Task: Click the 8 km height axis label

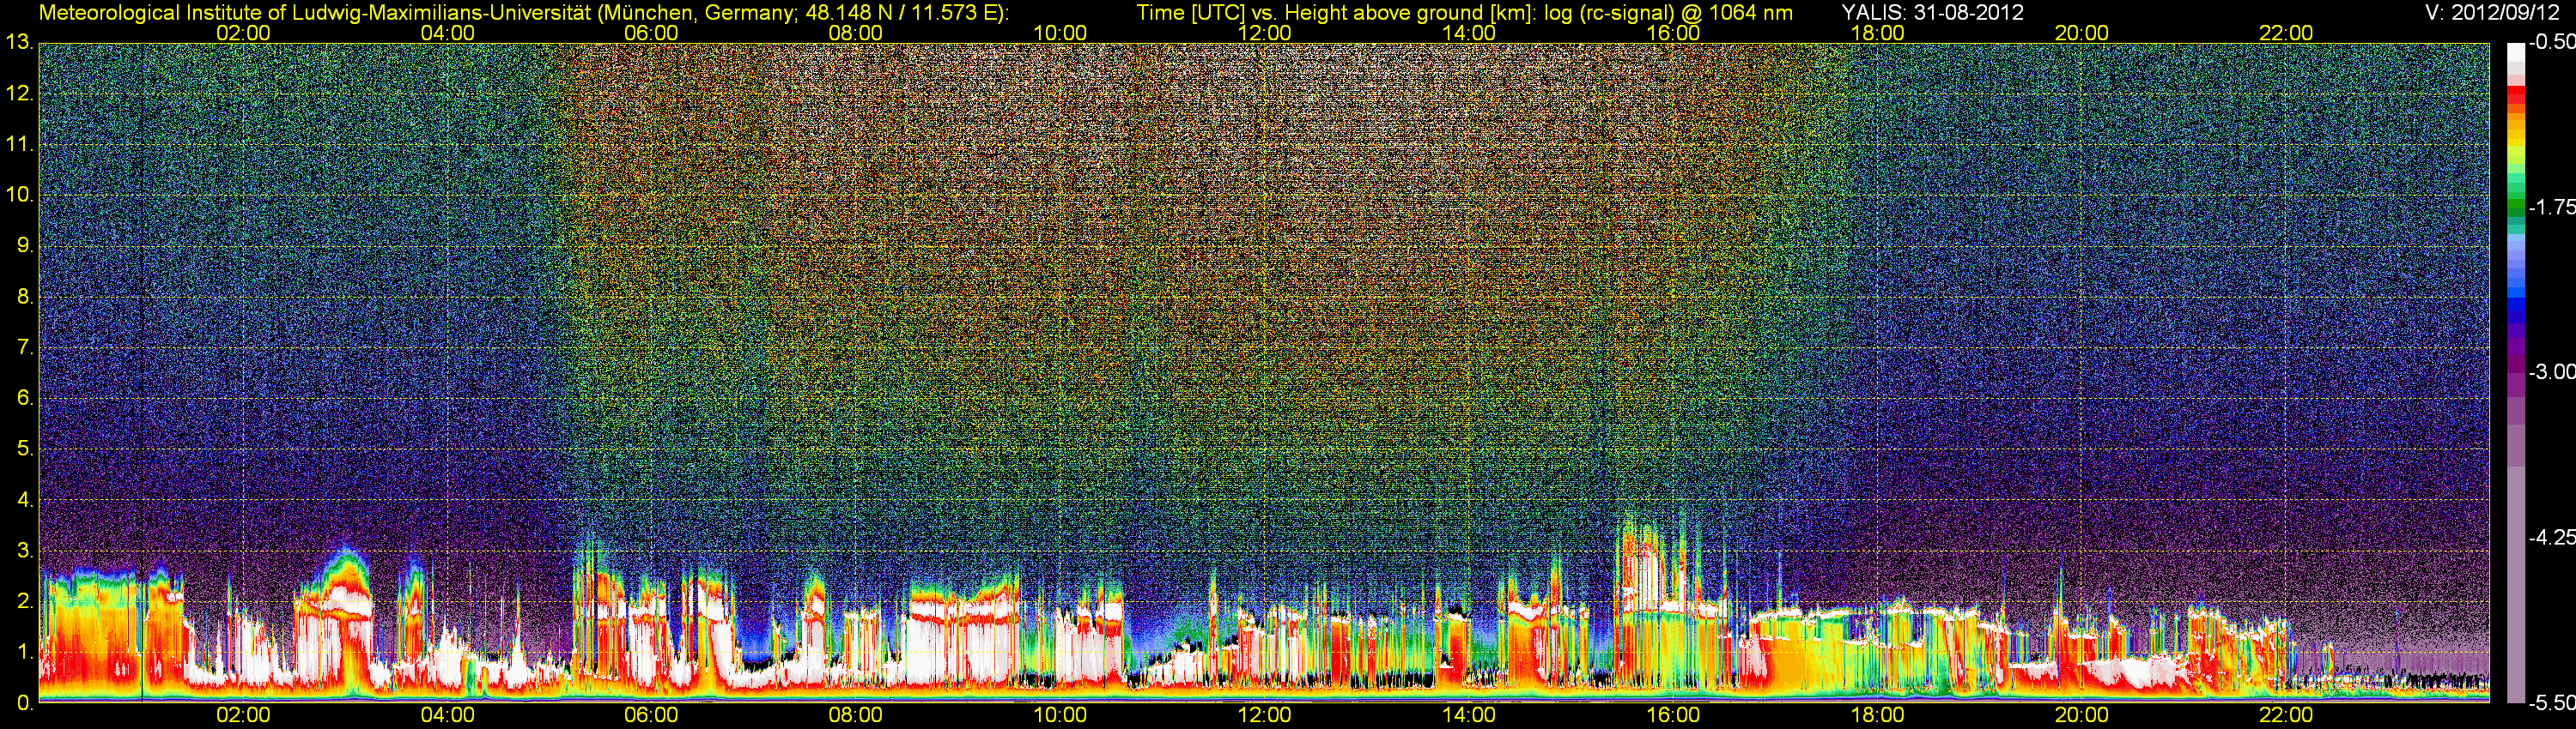Action: [x=24, y=297]
